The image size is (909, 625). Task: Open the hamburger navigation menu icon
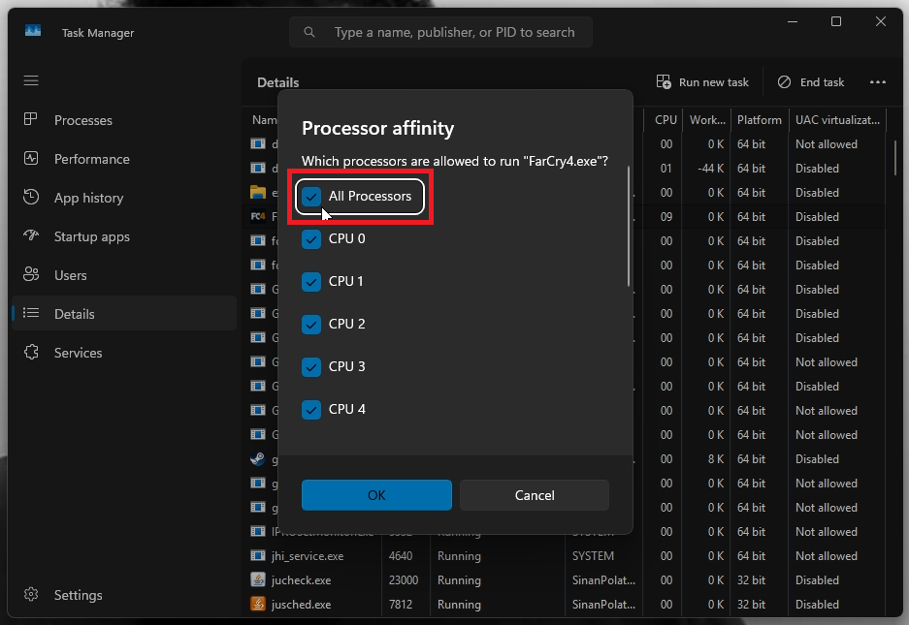31,80
